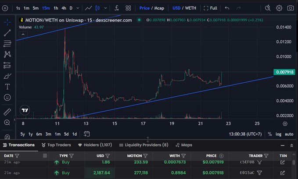Viewport: 298px width, 179px height.
Task: Select the ruler measure tool
Action: click(x=7, y=112)
